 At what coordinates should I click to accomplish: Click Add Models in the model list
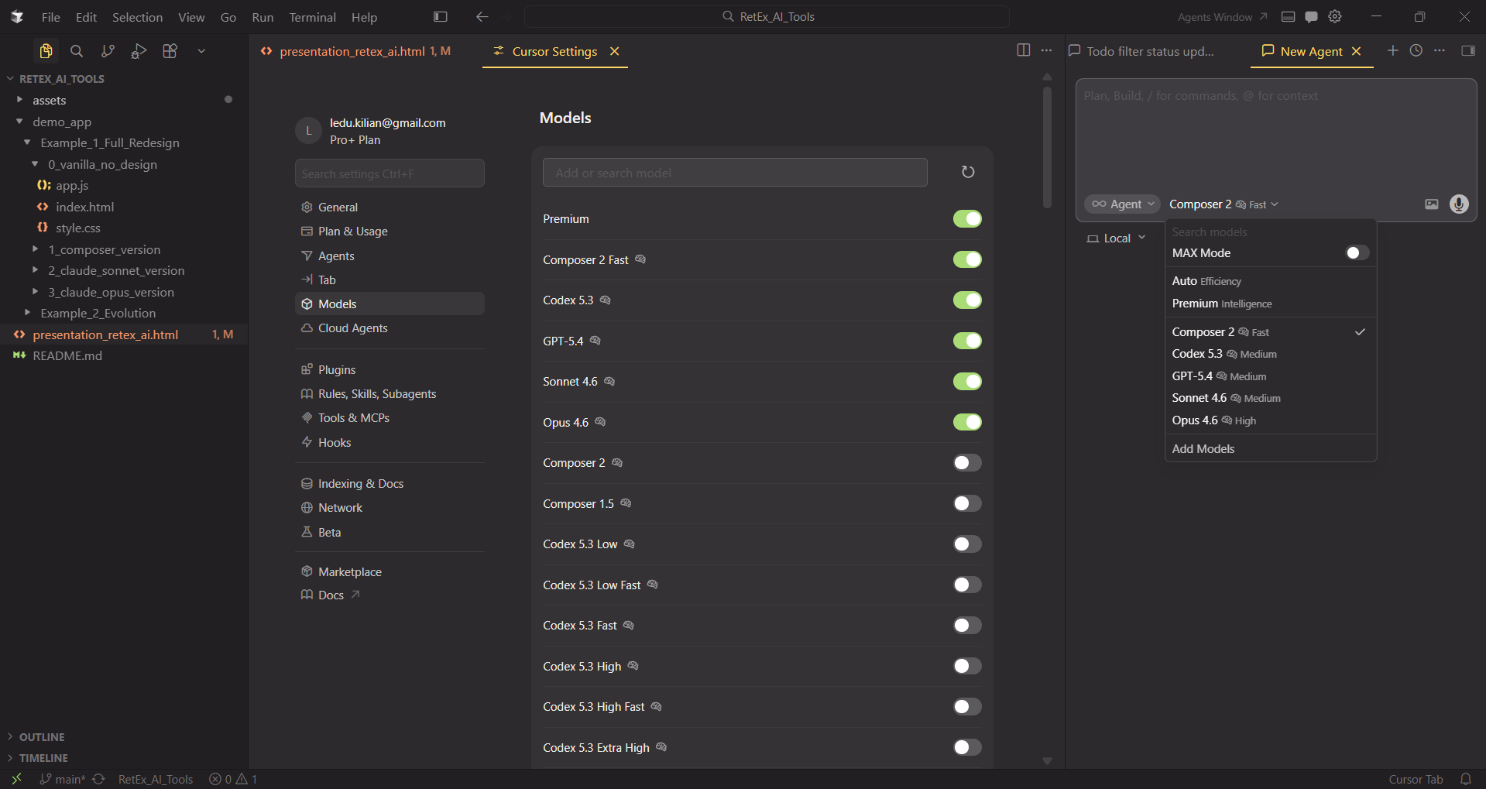pos(1203,449)
